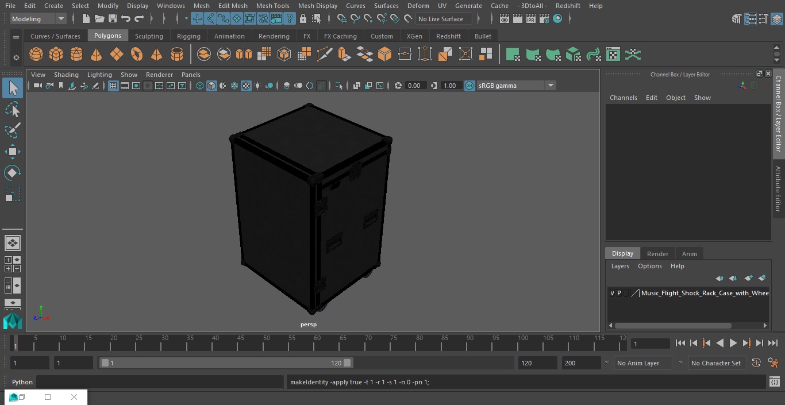Expand the shelf tab options menu
The image size is (785, 405).
point(16,37)
